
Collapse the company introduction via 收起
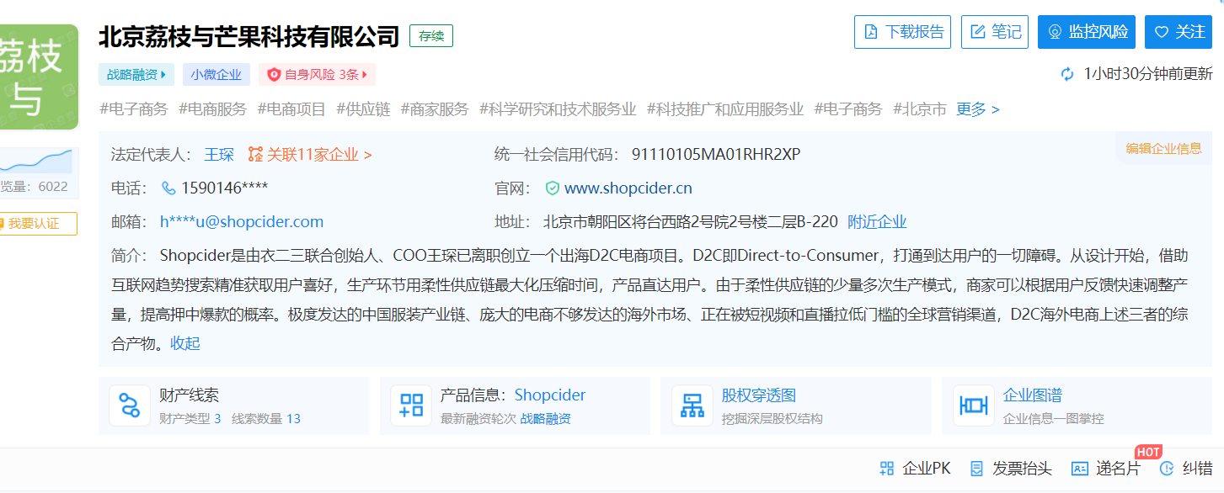tap(184, 343)
